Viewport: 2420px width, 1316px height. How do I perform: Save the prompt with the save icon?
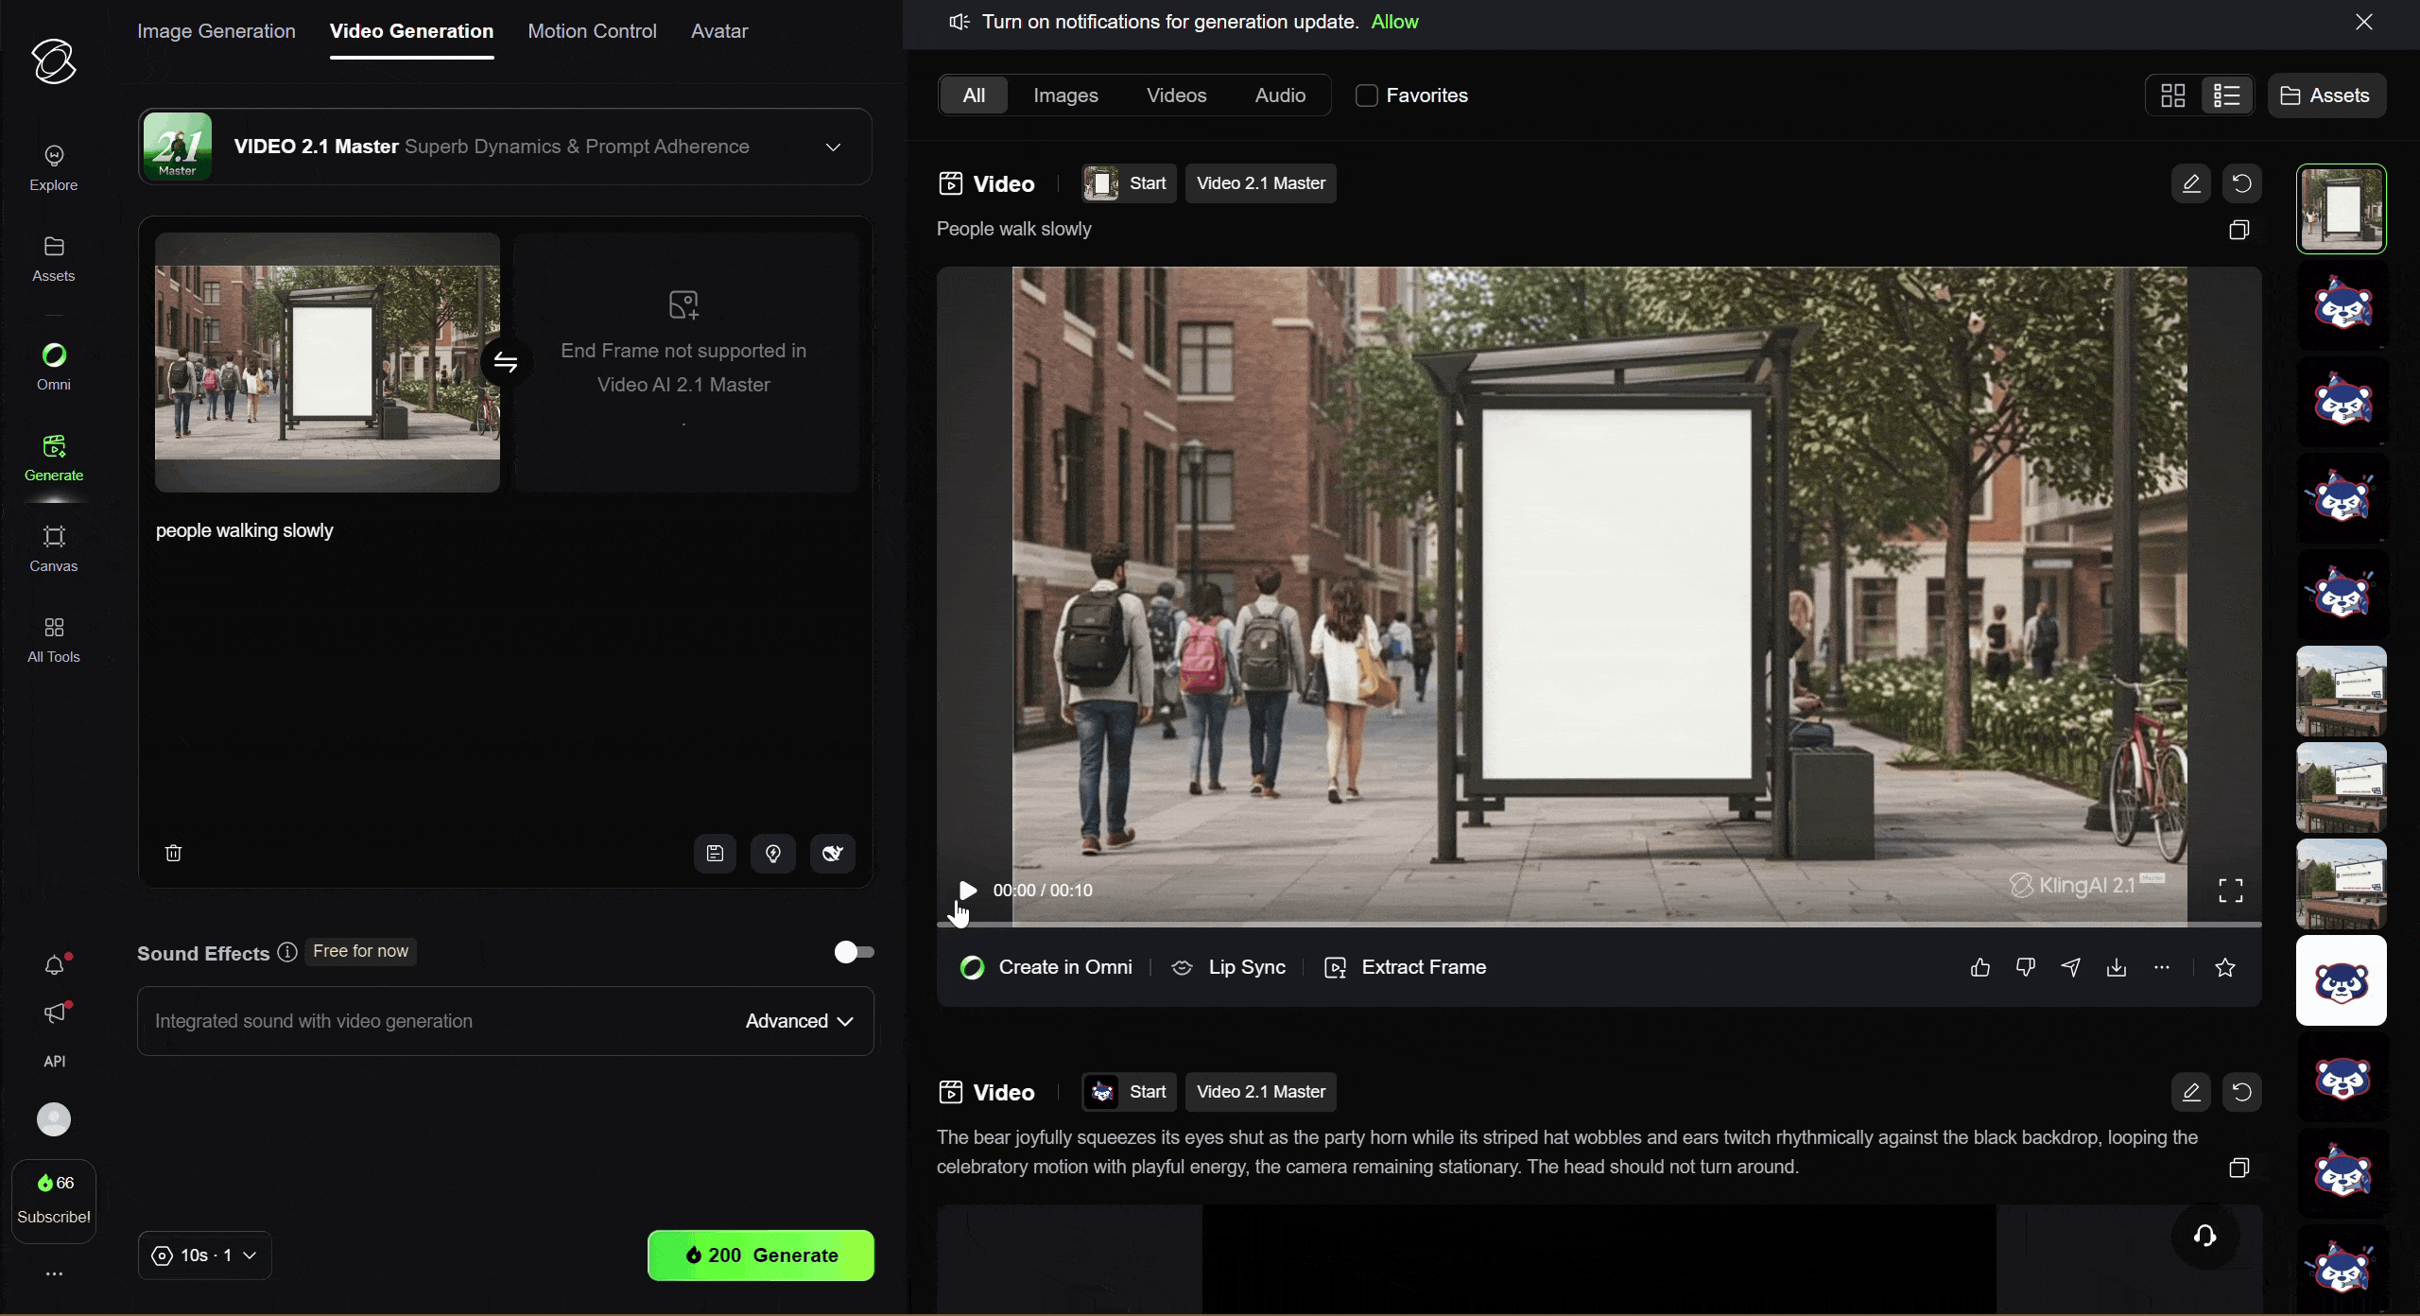click(x=714, y=853)
